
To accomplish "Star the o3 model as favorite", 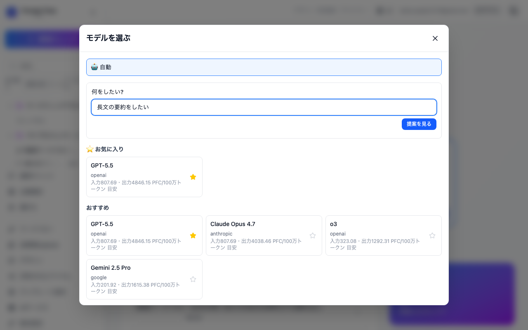I will [432, 236].
